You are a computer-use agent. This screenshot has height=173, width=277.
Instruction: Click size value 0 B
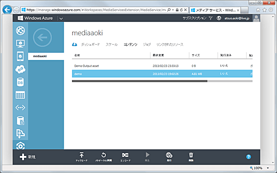click(x=193, y=66)
